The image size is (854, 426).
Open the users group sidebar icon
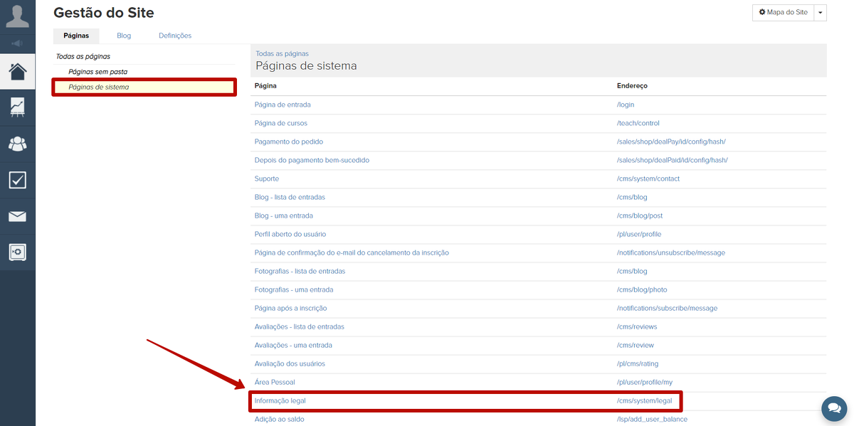pos(17,144)
